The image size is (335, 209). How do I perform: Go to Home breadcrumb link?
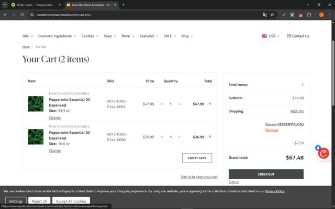[x=26, y=47]
